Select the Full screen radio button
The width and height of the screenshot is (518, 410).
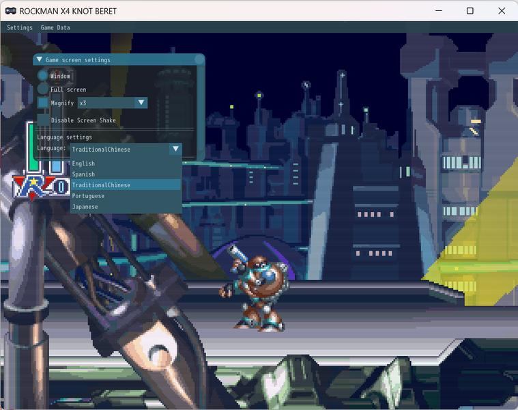pos(42,89)
